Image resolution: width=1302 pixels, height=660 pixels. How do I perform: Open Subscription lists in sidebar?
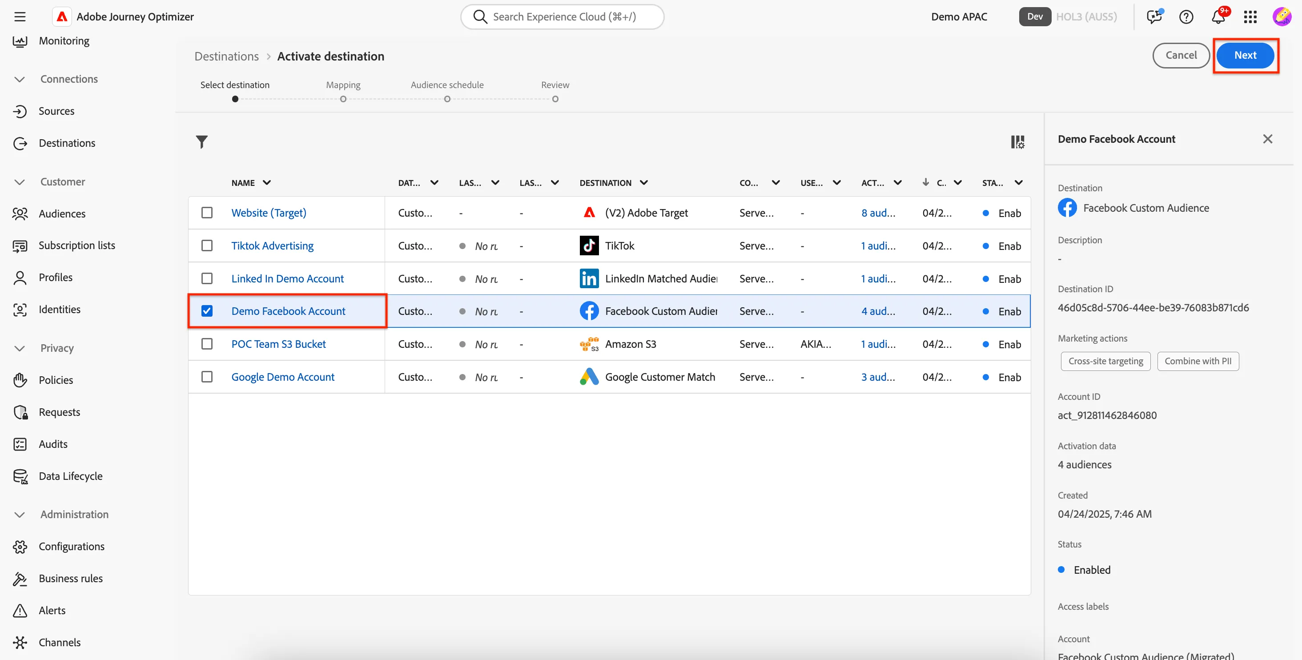coord(77,245)
